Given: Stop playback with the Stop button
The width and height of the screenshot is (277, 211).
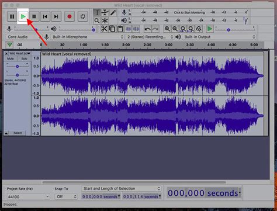Looking at the screenshot, I should click(34, 16).
